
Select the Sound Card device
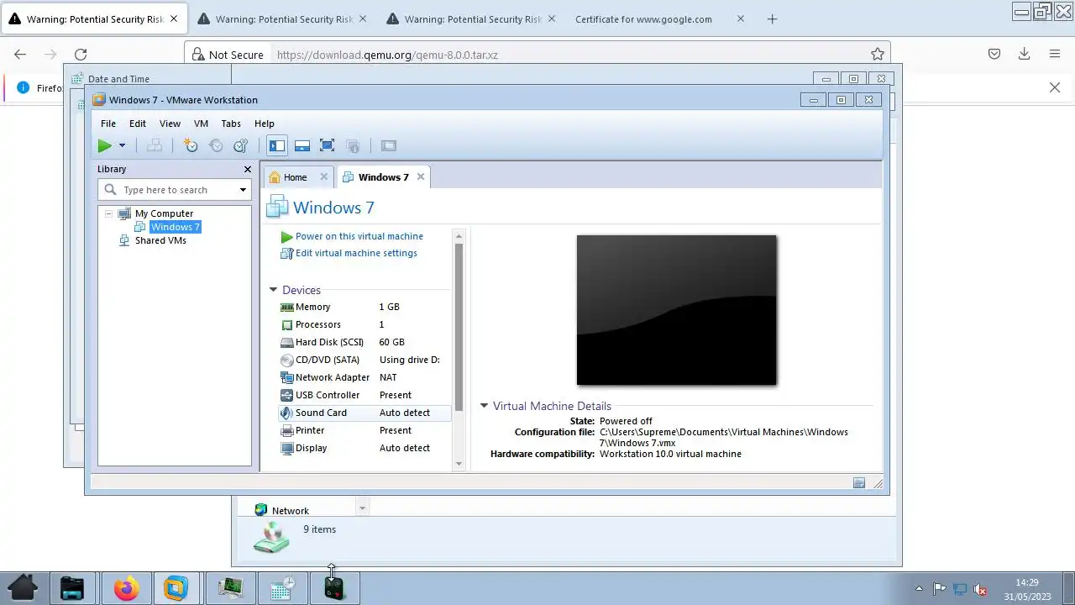click(364, 413)
